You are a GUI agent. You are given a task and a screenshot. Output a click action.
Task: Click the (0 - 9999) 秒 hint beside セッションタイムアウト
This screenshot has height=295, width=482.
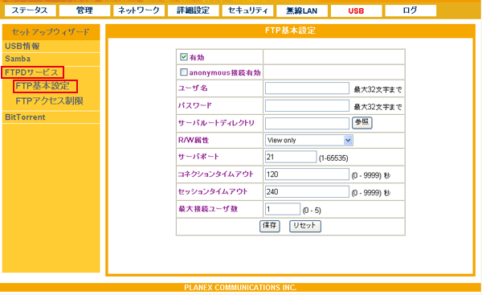pos(370,193)
